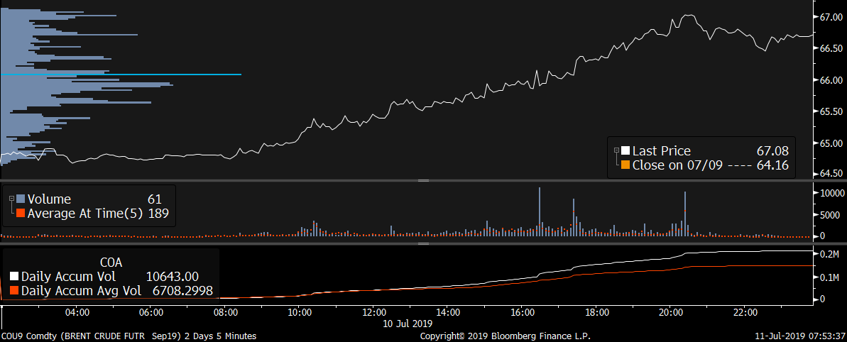Click the blue Volume legend swatch
The image size is (847, 342).
click(x=21, y=199)
